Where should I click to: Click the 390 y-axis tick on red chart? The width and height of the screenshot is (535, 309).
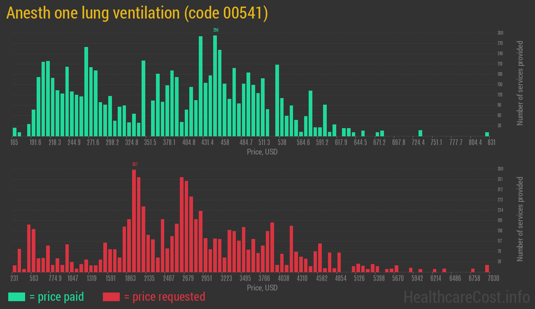click(500, 169)
